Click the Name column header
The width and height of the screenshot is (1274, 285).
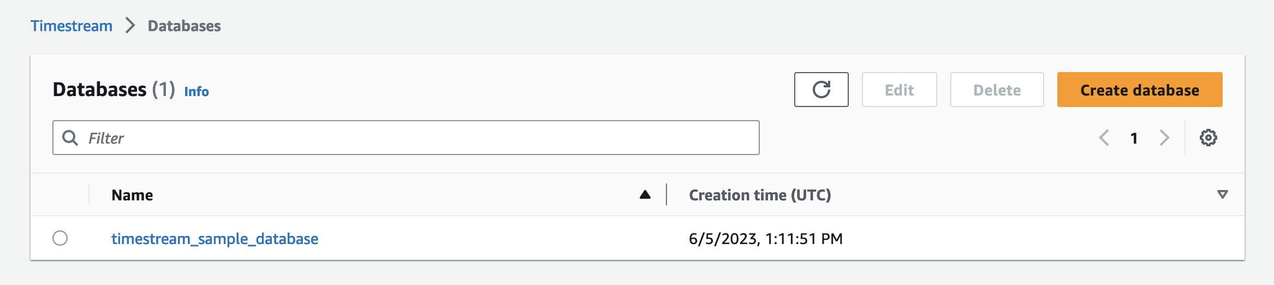coord(132,195)
